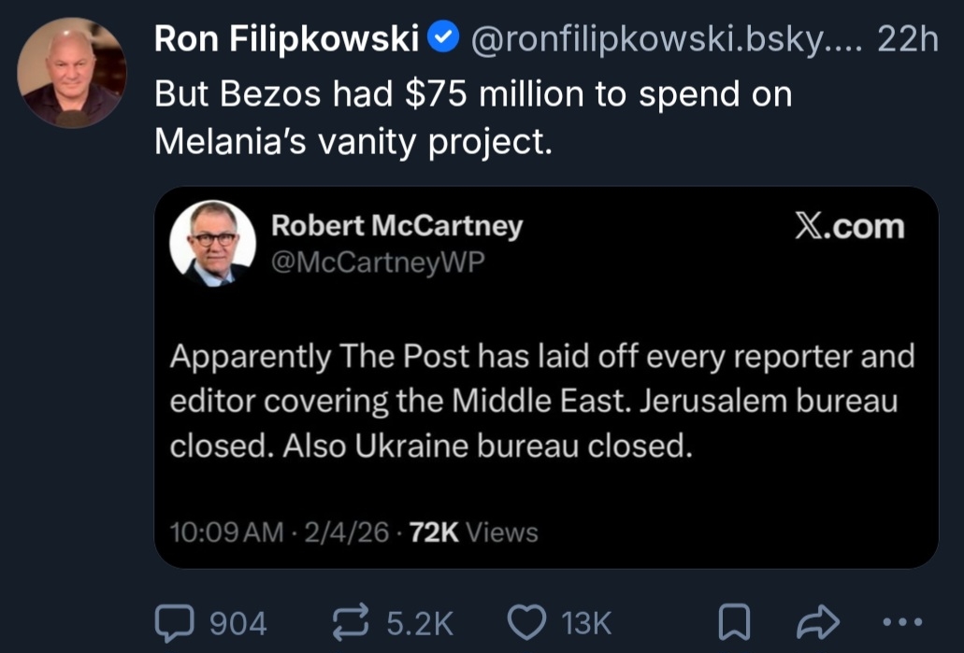Click the blue verified checkmark badge
Screen dimensions: 964x653
click(x=443, y=38)
